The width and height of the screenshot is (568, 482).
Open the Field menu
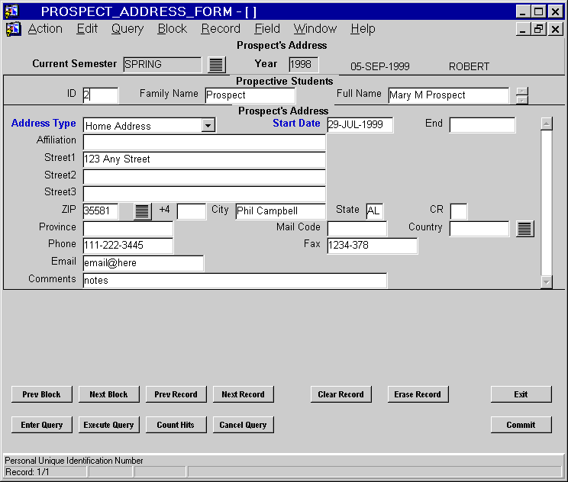coord(267,28)
